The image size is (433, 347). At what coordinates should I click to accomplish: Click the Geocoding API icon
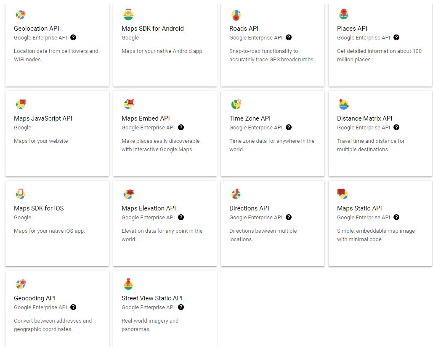(x=21, y=284)
